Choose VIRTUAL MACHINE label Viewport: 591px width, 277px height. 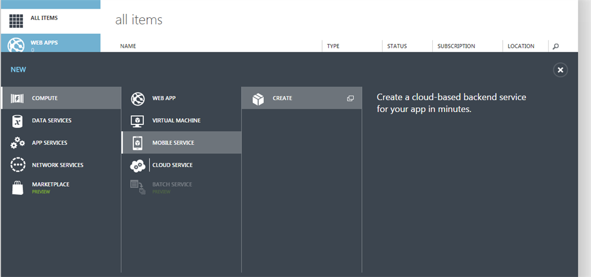[177, 120]
